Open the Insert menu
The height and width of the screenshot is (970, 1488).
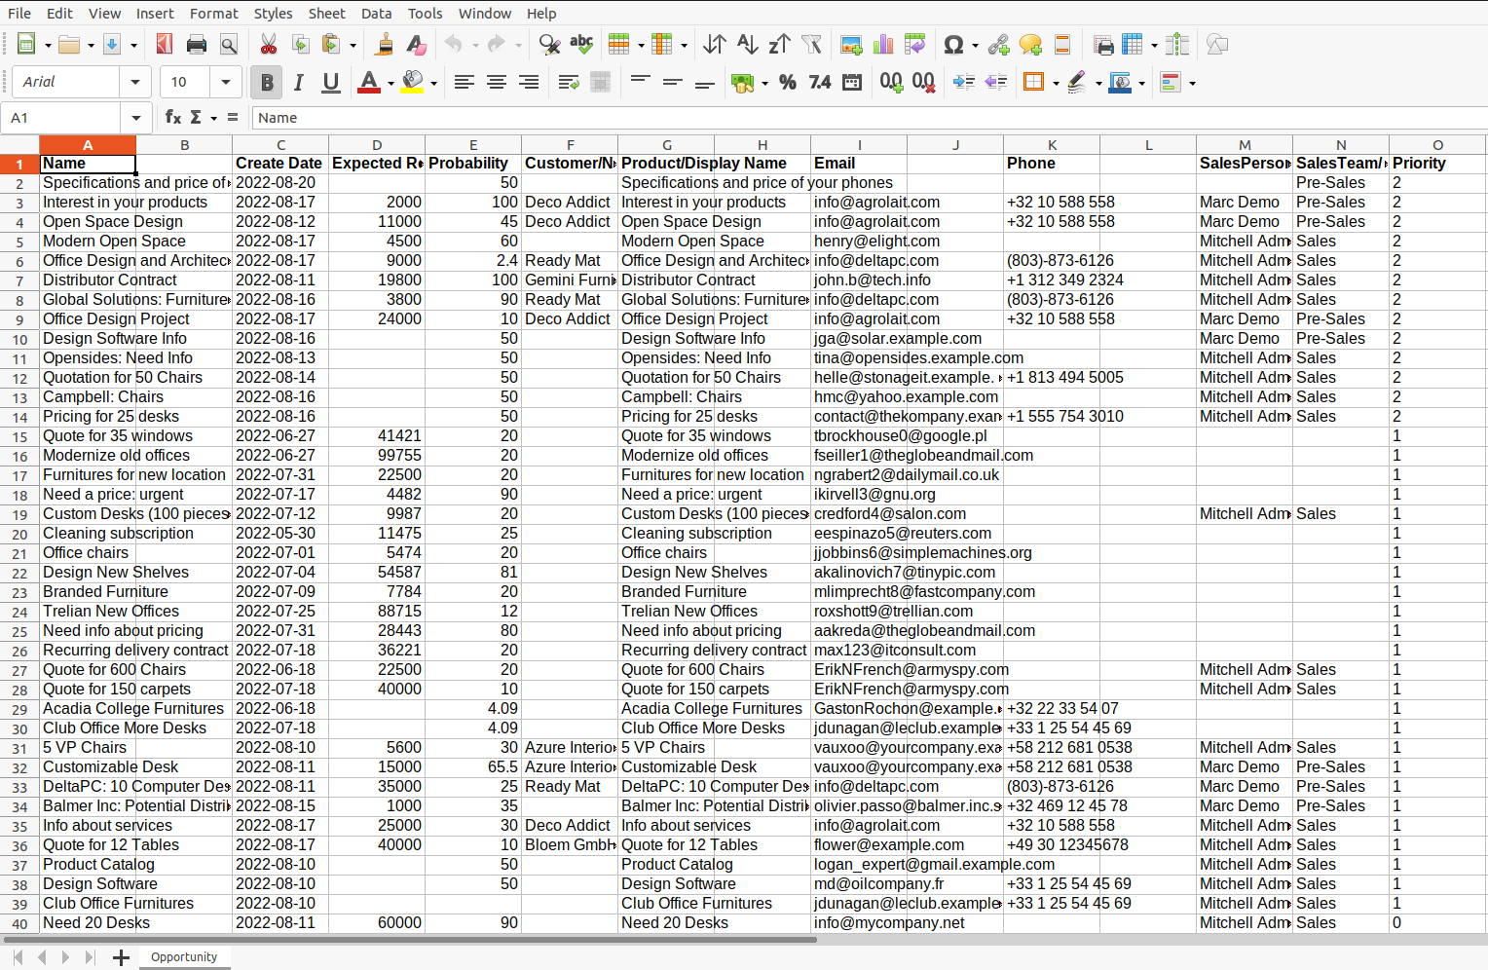[x=155, y=13]
